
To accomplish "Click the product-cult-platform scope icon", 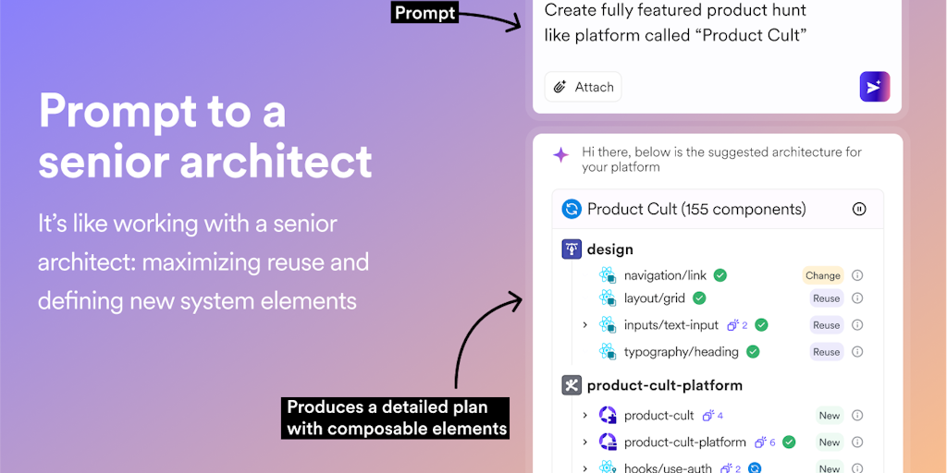I will pyautogui.click(x=572, y=385).
